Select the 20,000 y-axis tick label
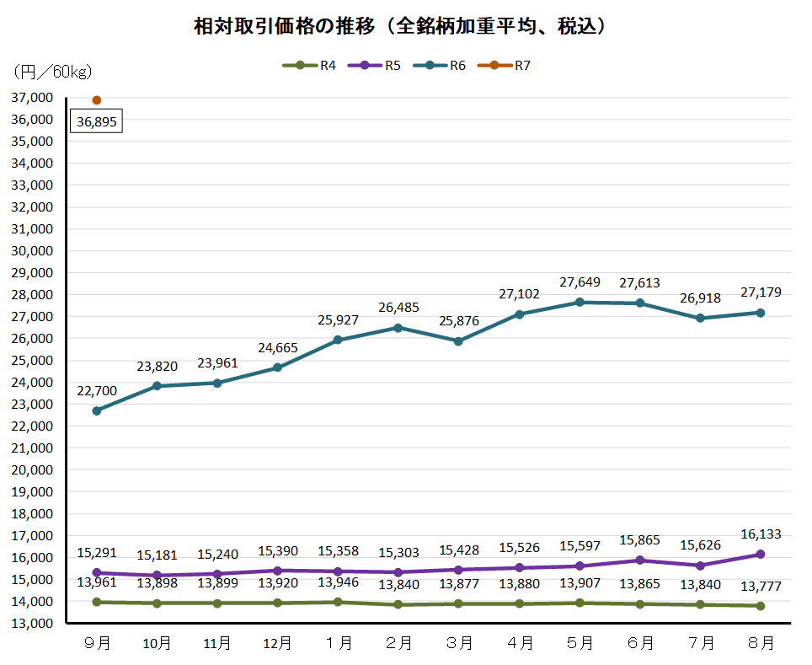 click(x=31, y=470)
